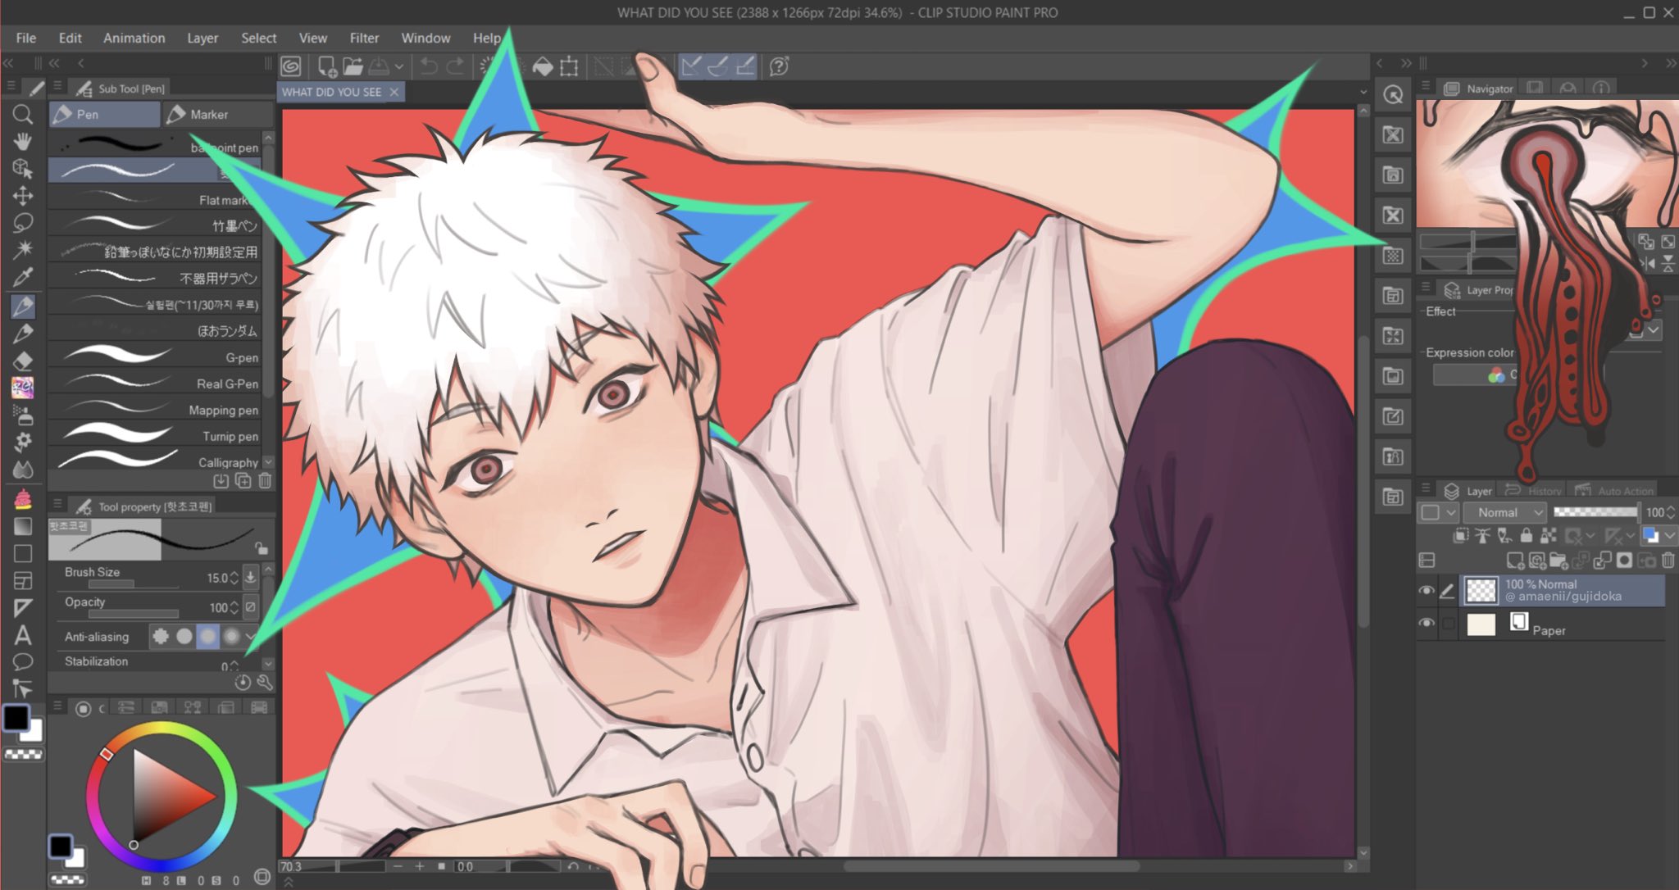Select the second anti-aliasing level option
The image size is (1679, 890).
(184, 636)
